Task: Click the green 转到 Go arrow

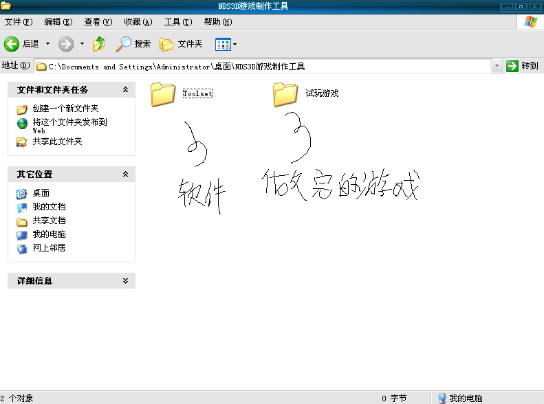Action: [x=512, y=66]
